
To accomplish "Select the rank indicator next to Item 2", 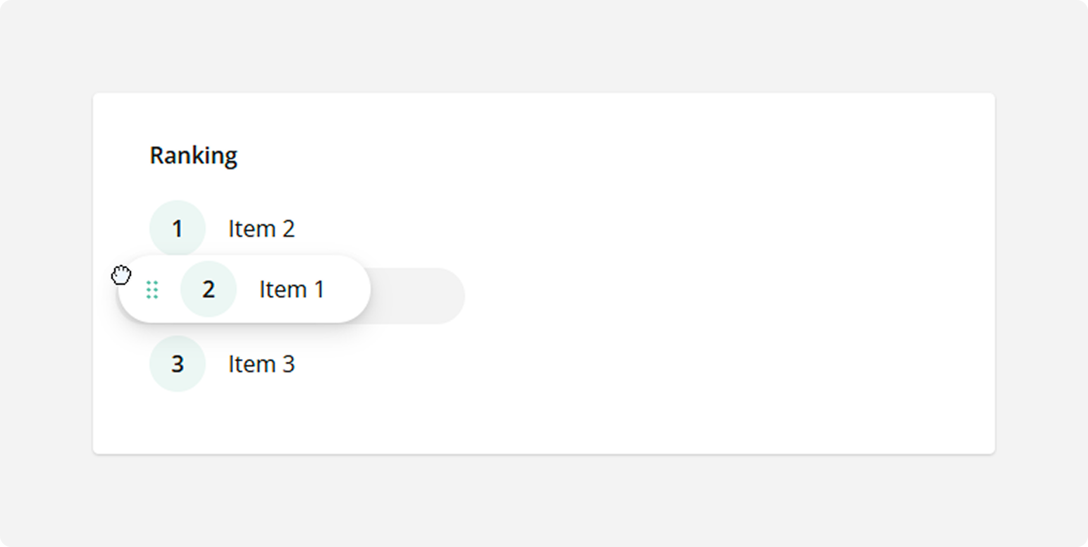I will click(x=177, y=228).
